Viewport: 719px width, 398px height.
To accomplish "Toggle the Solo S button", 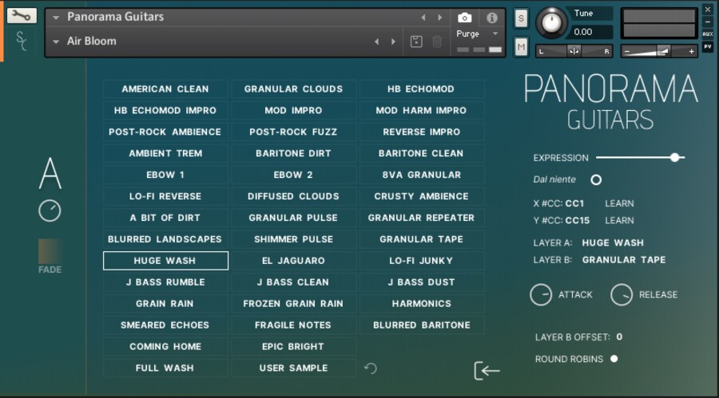I will (521, 18).
